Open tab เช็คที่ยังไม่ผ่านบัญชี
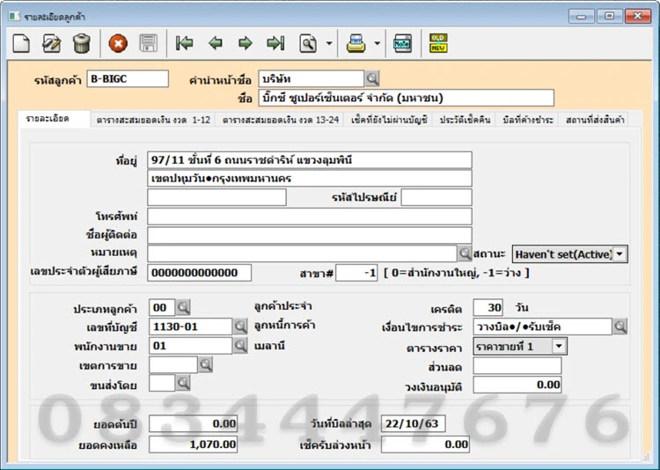Viewport: 660px width, 470px height. pyautogui.click(x=389, y=120)
